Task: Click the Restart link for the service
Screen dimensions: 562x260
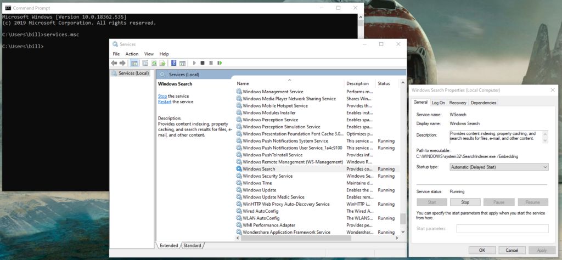Action: (165, 101)
